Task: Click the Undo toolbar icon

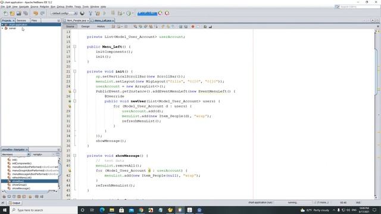Action: click(36, 13)
